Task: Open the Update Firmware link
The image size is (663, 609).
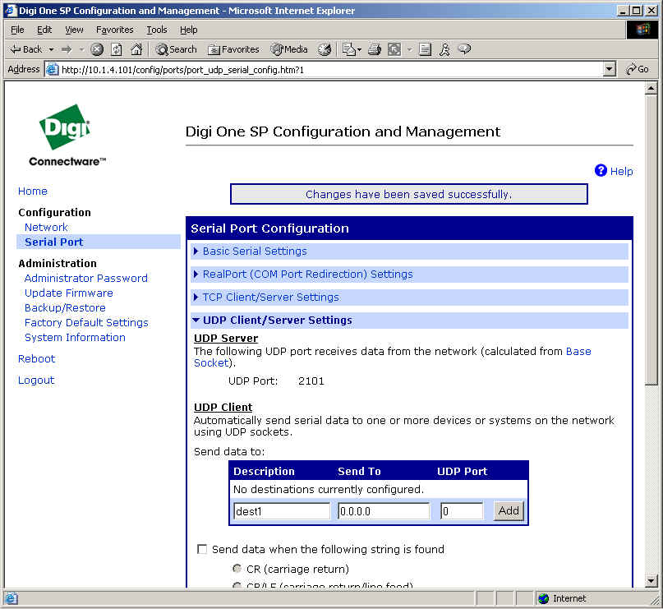Action: pyautogui.click(x=69, y=293)
